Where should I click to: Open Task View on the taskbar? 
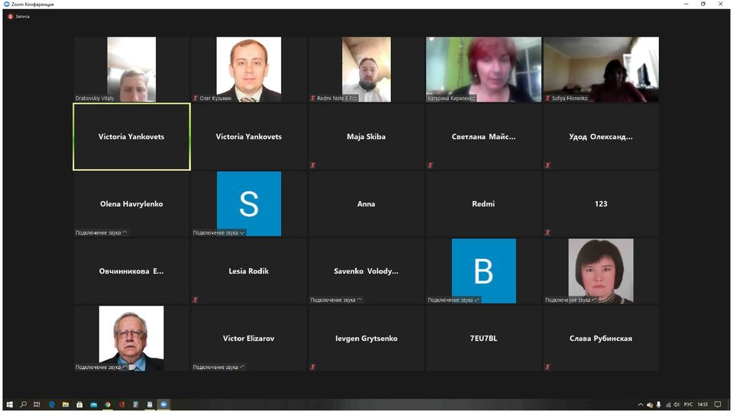[x=37, y=404]
